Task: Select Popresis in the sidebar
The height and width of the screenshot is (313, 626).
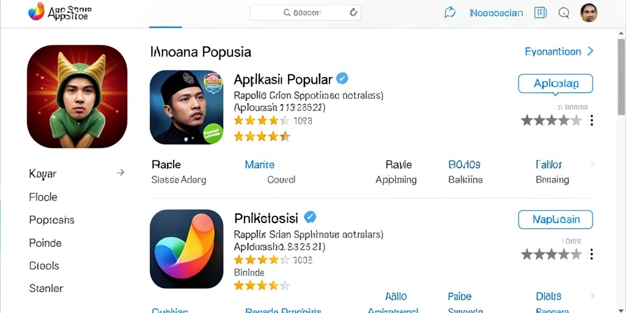Action: pos(51,220)
